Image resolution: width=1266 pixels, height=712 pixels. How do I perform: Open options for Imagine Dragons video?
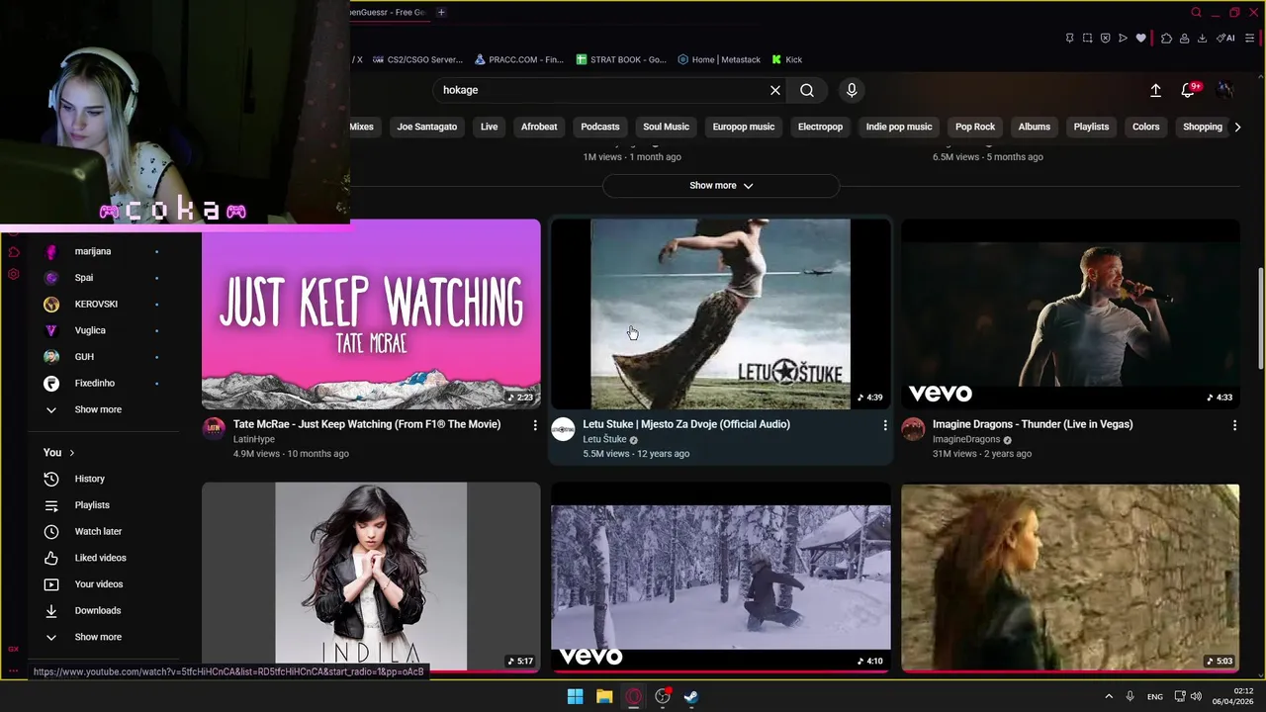coord(1234,425)
